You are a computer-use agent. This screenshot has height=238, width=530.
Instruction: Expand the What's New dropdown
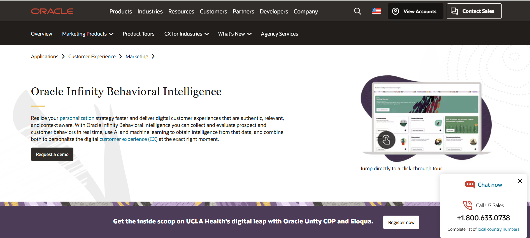(x=235, y=34)
